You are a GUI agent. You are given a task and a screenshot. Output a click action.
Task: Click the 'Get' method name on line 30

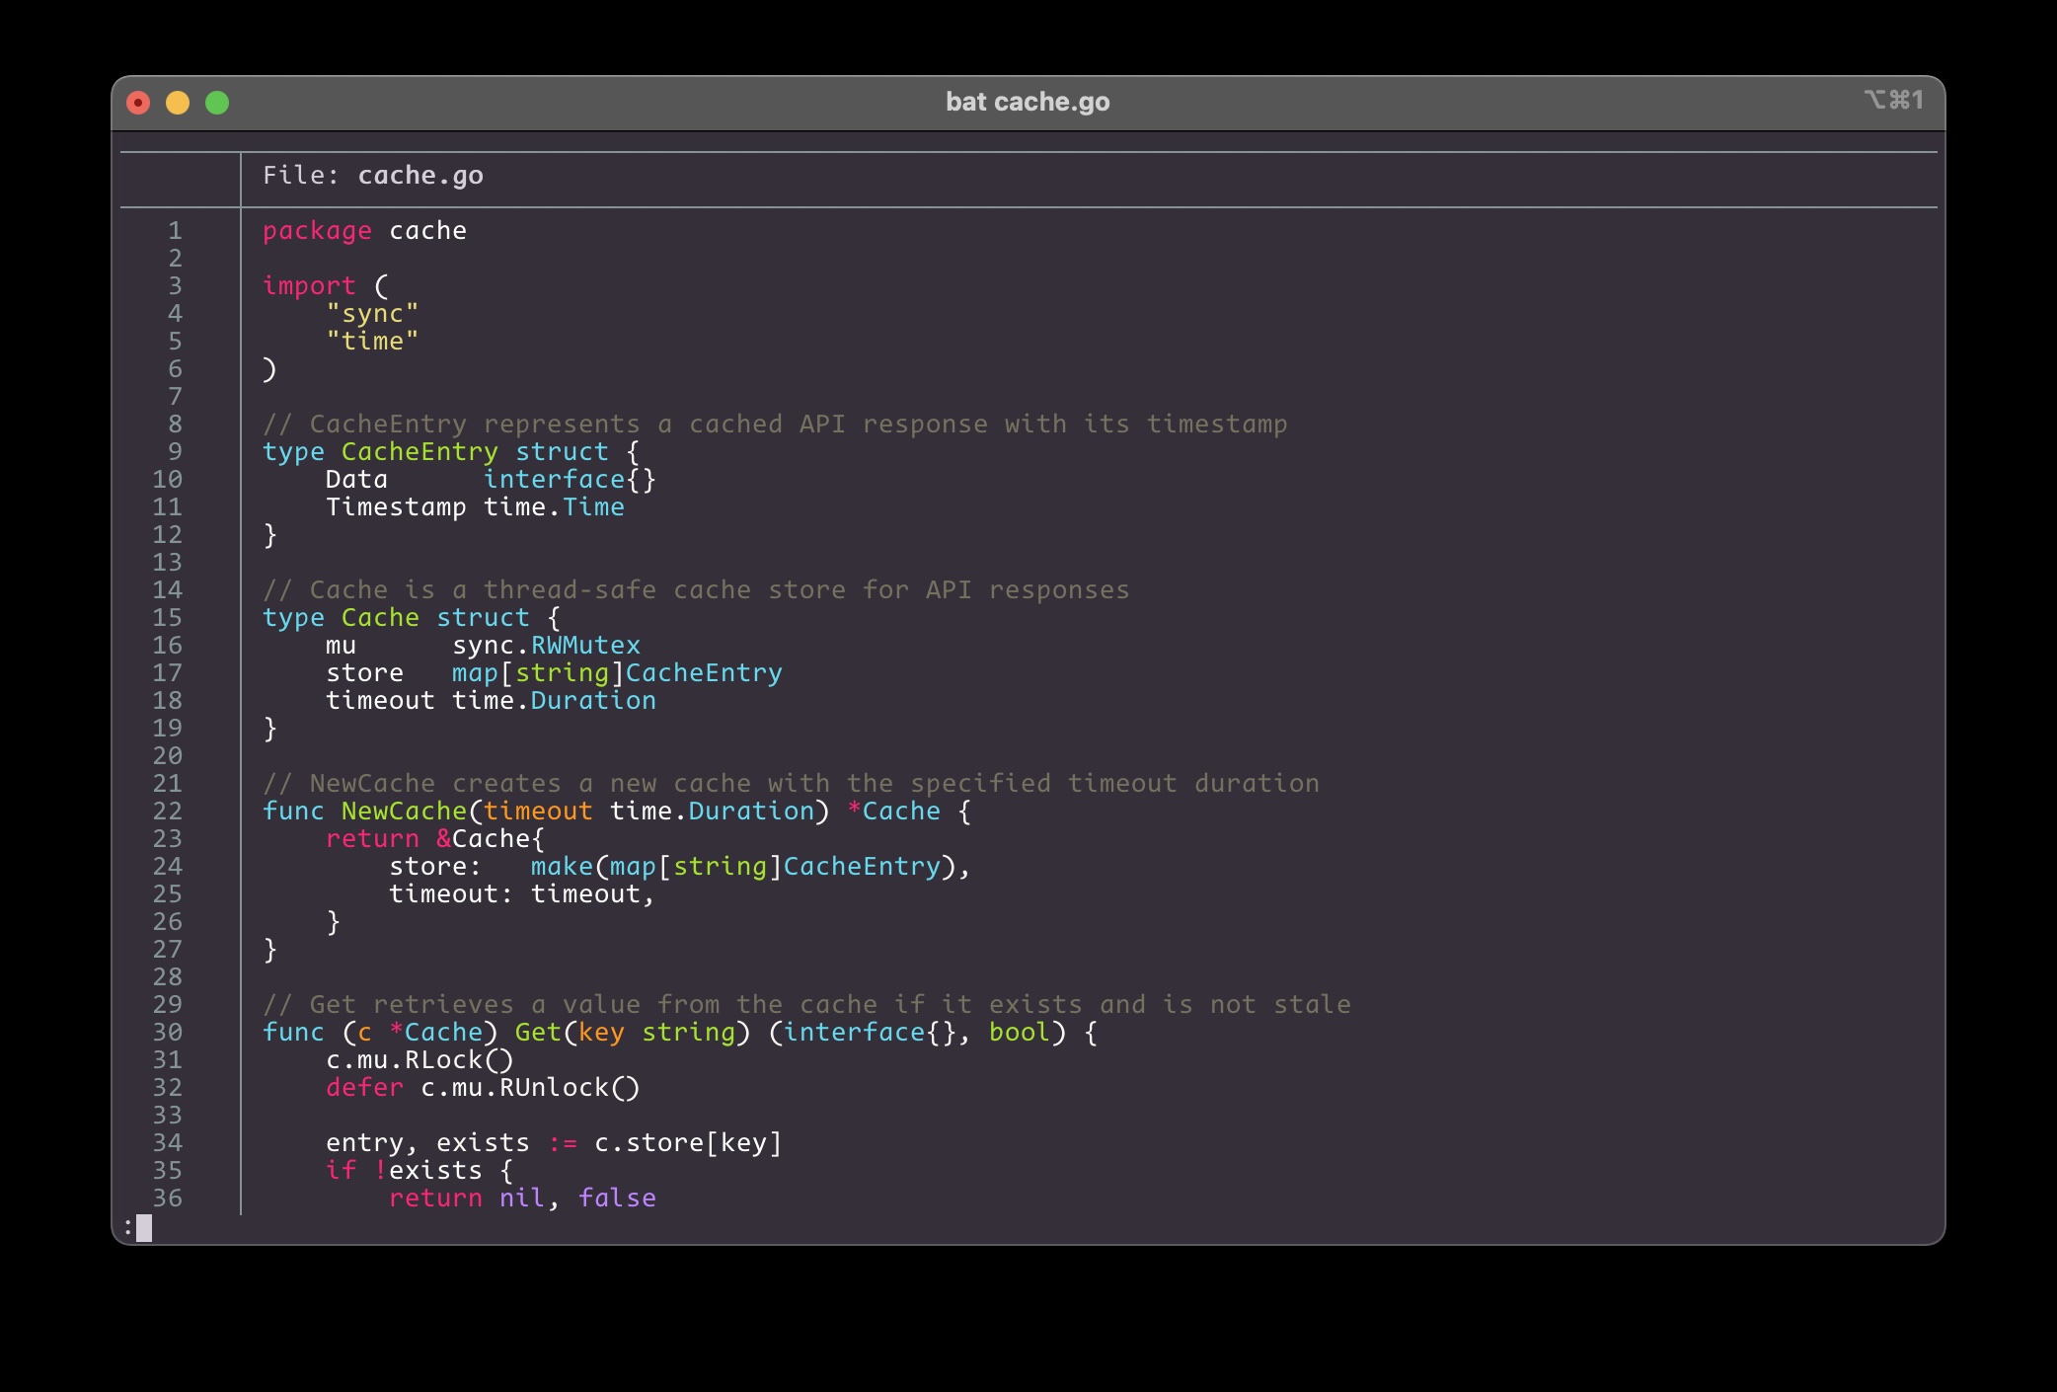538,1033
